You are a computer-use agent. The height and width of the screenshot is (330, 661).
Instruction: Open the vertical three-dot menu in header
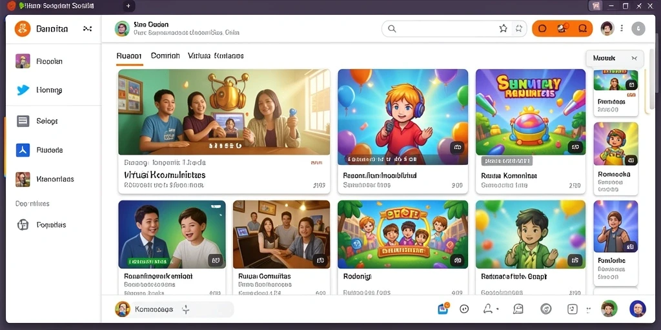tap(622, 28)
